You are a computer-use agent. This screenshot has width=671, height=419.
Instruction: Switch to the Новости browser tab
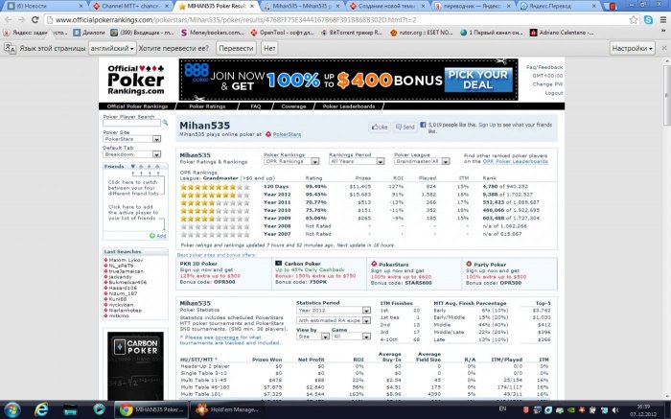tap(44, 6)
